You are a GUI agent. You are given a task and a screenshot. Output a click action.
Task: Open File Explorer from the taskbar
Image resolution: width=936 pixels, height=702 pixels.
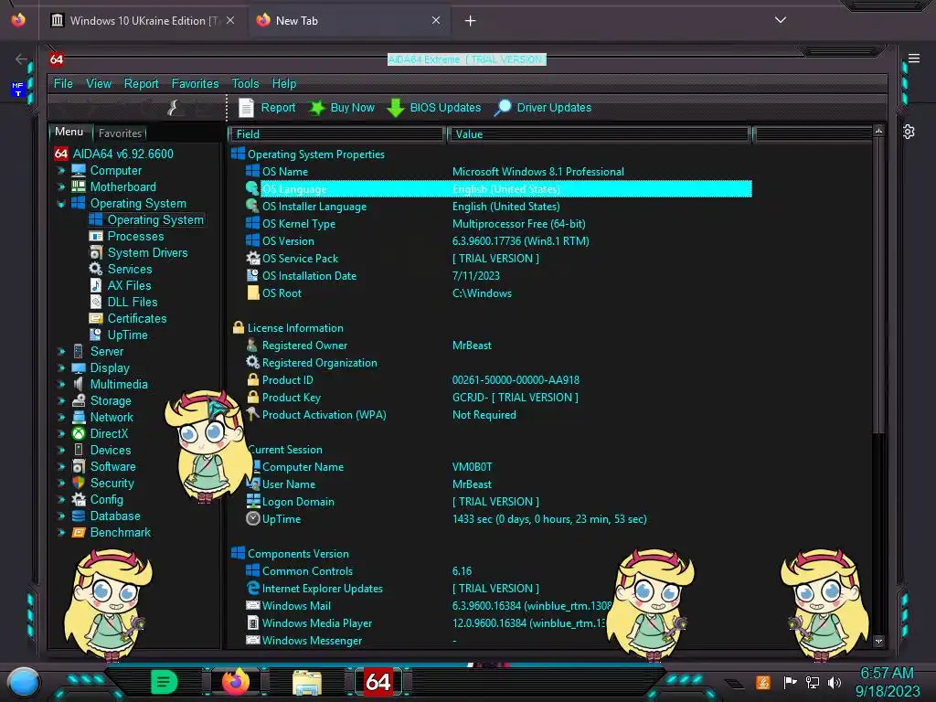(307, 682)
